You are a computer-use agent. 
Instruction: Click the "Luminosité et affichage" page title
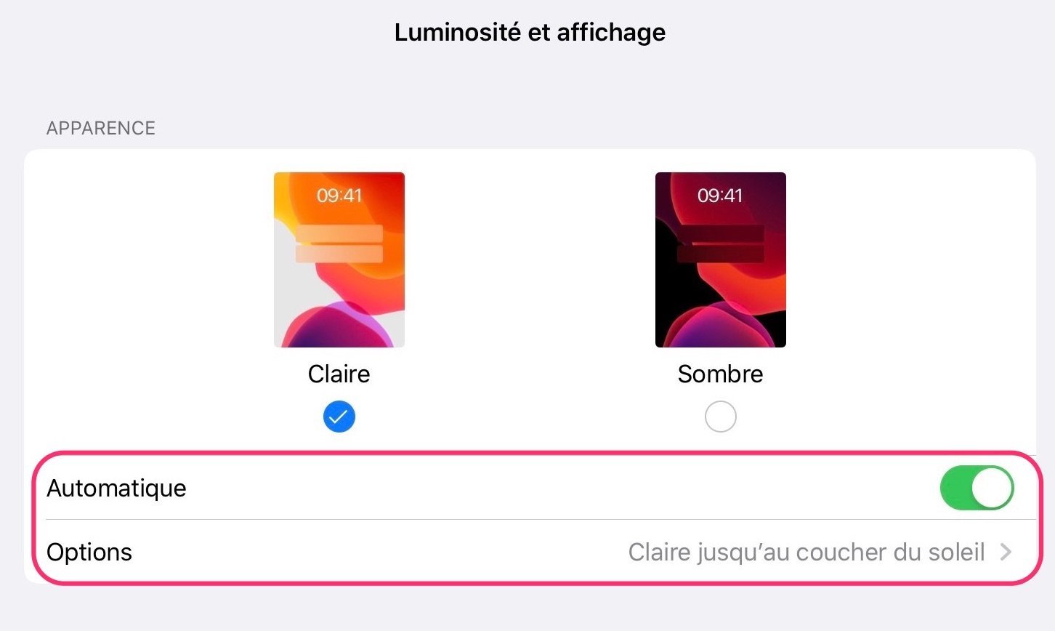530,32
